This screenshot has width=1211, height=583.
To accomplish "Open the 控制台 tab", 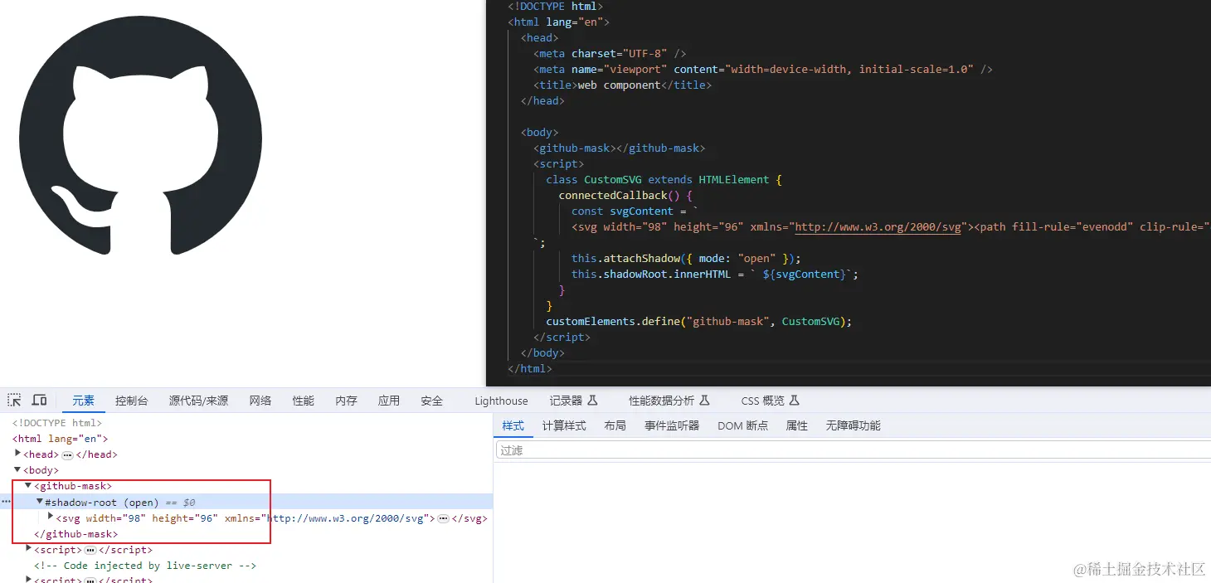I will click(132, 401).
